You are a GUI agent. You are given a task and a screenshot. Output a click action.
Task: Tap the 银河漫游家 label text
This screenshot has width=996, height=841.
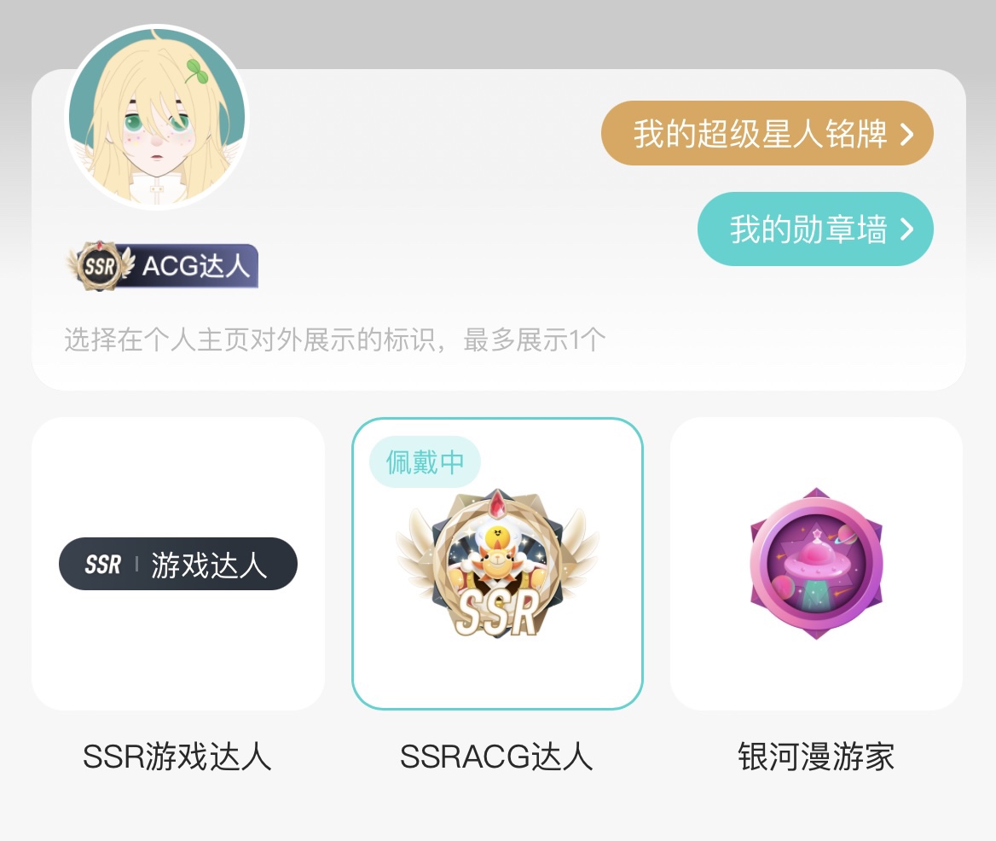coord(816,757)
